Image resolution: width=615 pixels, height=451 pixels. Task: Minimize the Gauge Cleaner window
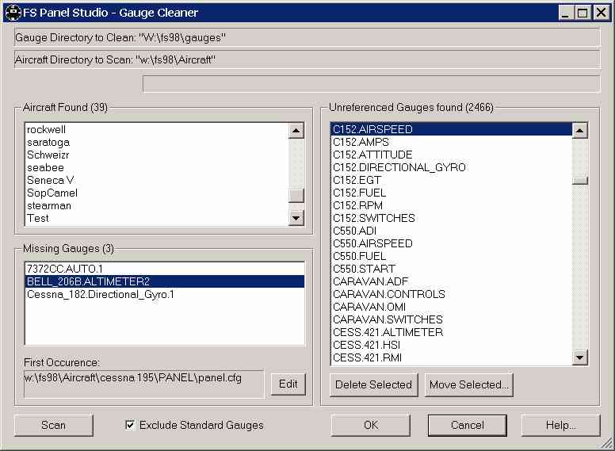pos(566,13)
